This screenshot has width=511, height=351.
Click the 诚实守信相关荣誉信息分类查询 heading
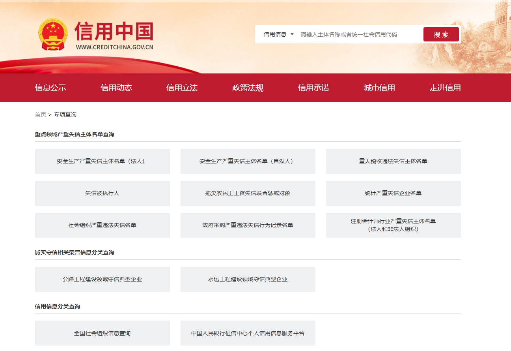75,252
